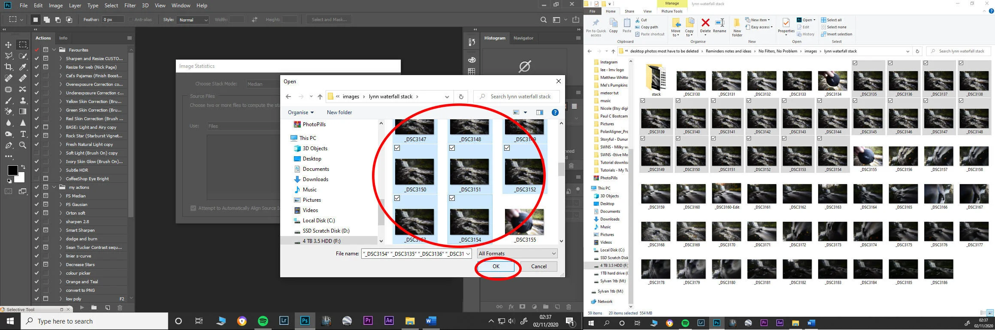Open the Organise dropdown in Open dialog
The width and height of the screenshot is (995, 330).
tap(300, 112)
